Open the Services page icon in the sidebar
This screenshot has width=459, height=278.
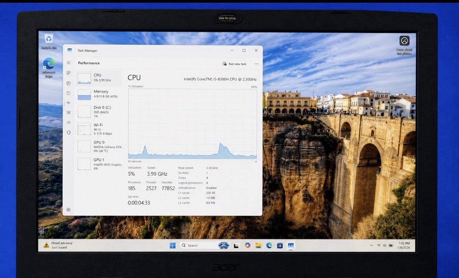coord(69,132)
